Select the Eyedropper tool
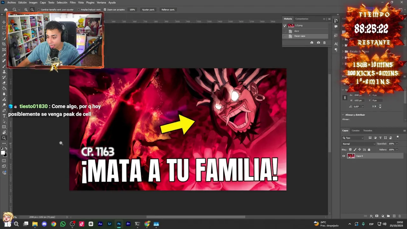Viewport: 407px width, 229px height. [4, 55]
